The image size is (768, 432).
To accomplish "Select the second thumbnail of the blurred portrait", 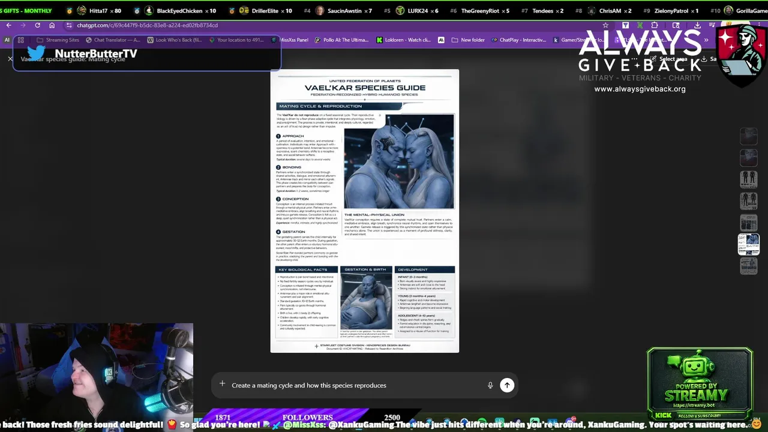I will pyautogui.click(x=748, y=157).
